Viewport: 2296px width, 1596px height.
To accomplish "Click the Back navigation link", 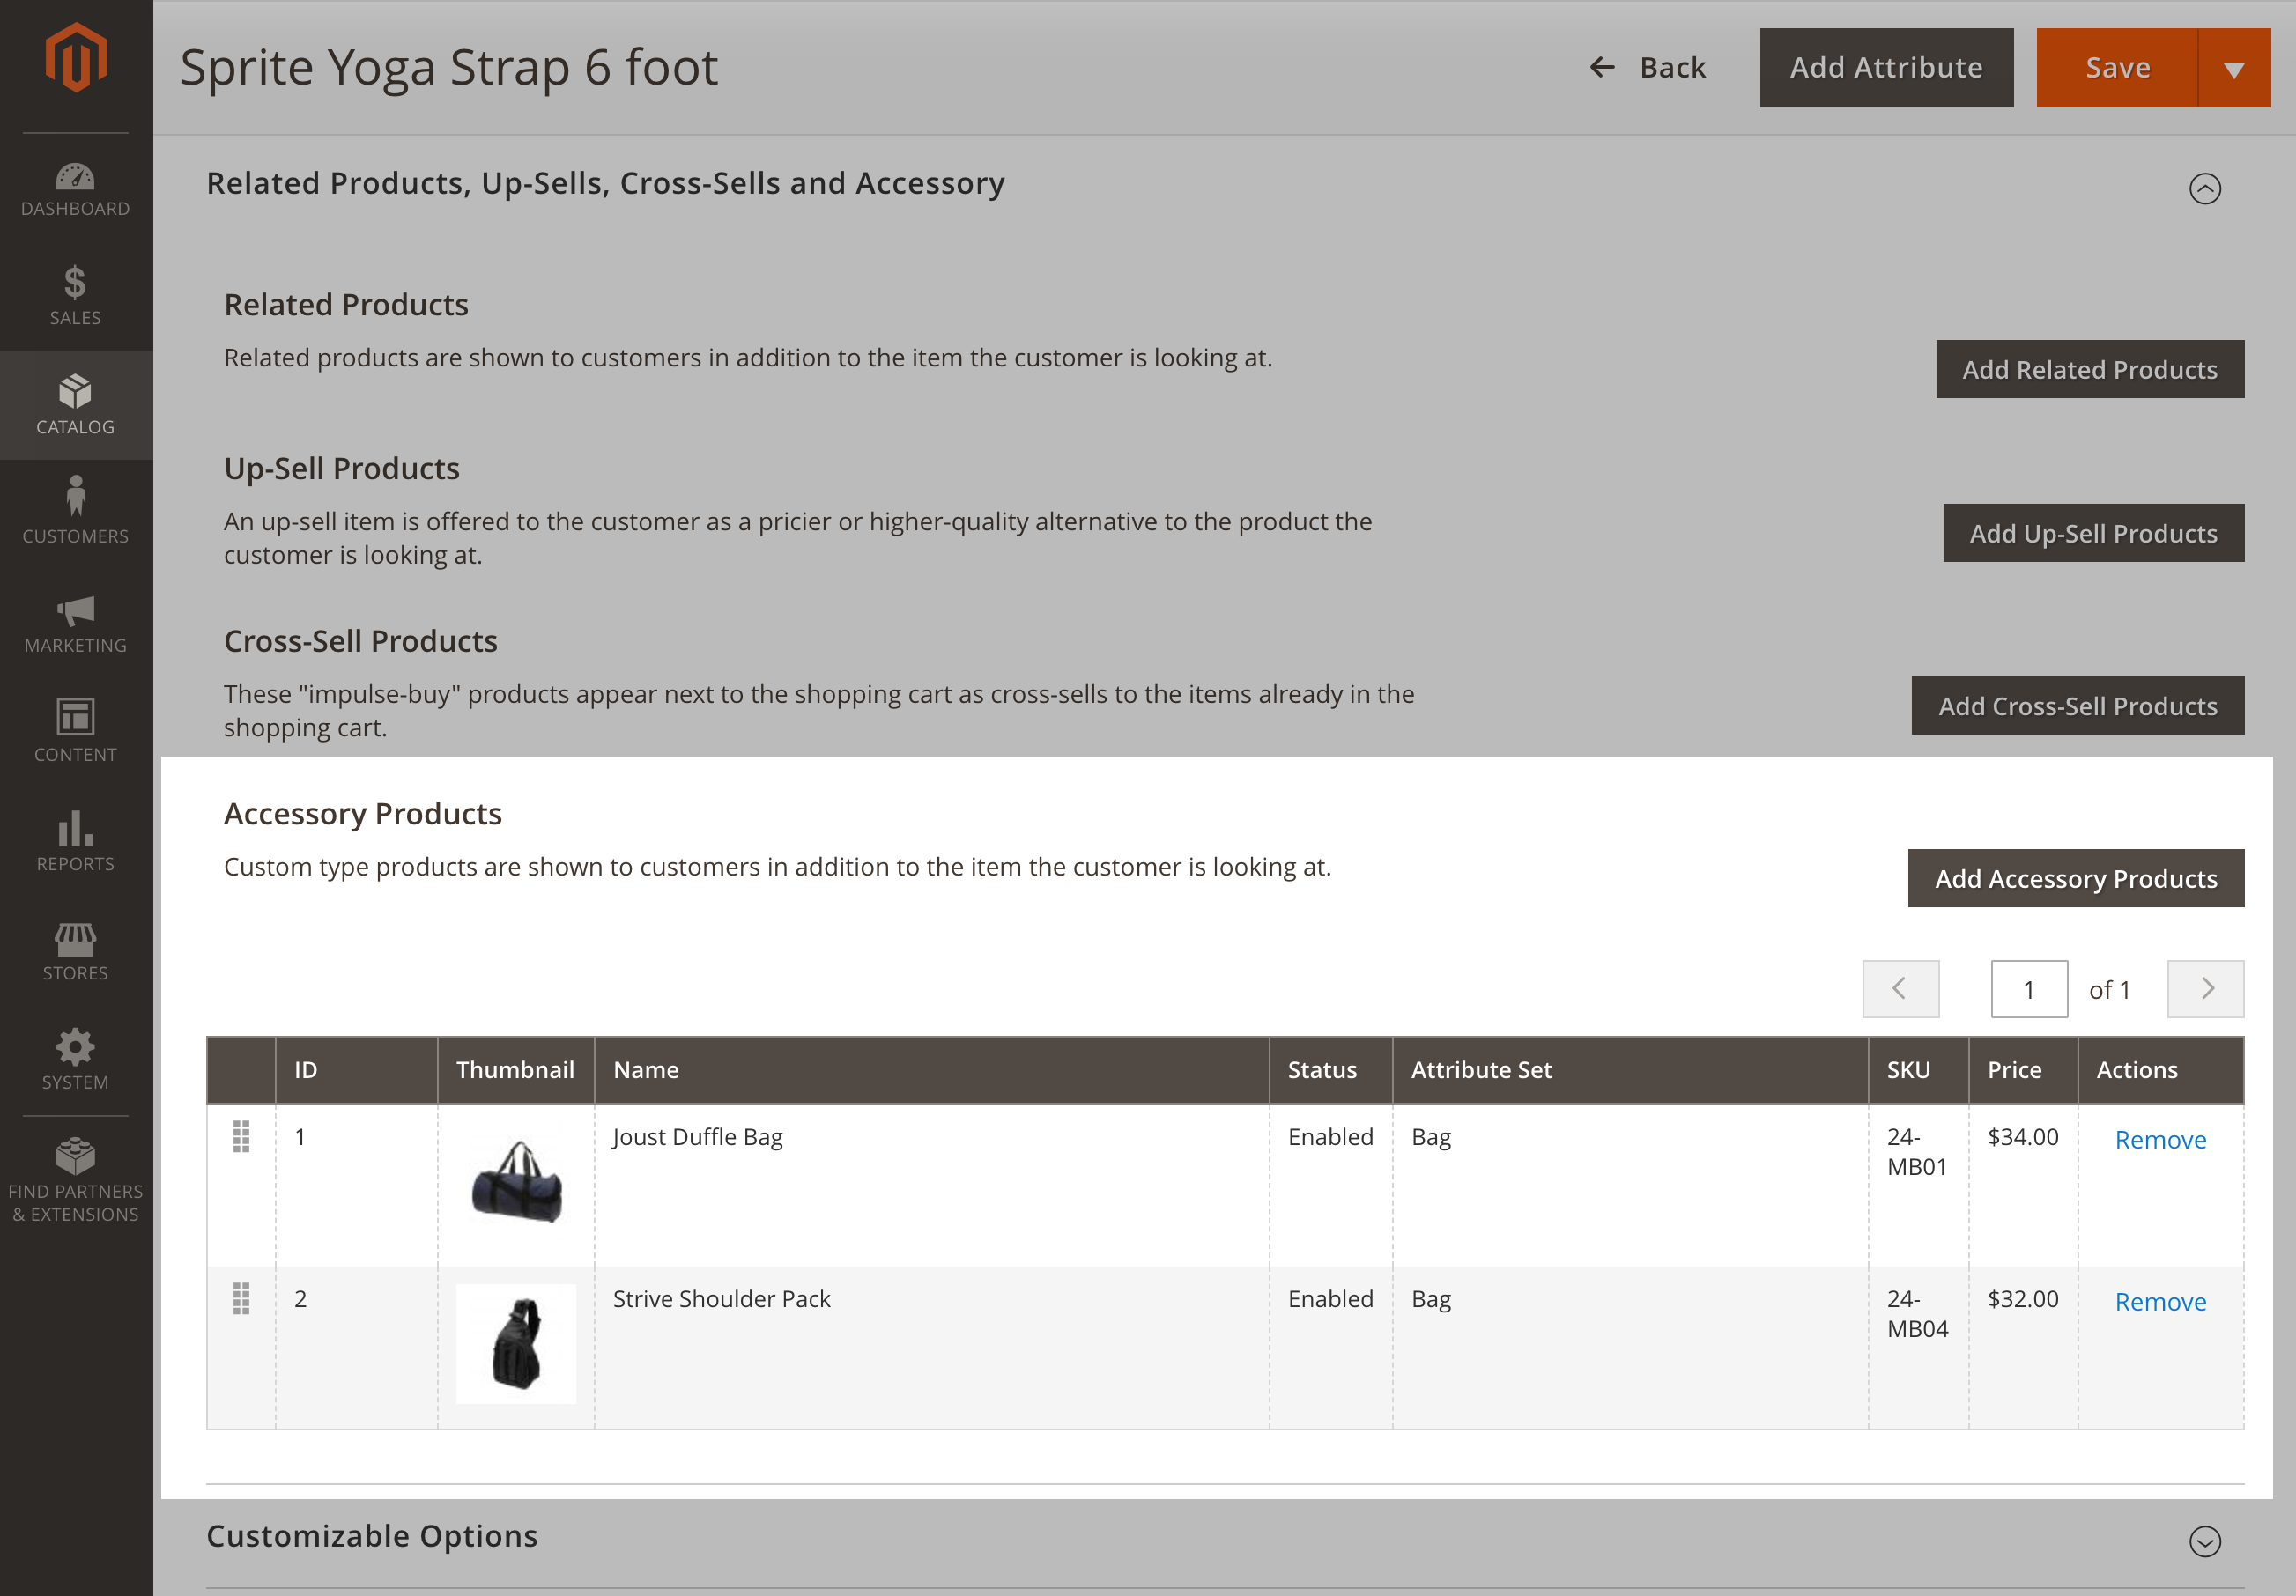I will [1648, 66].
